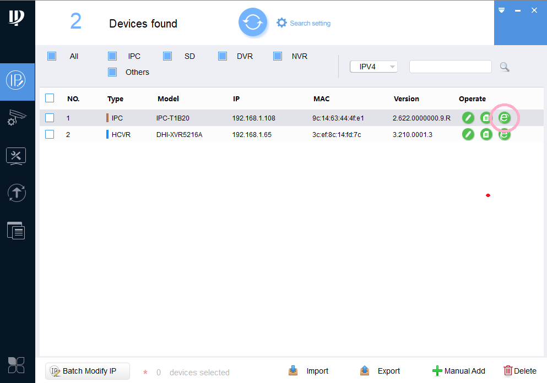
Task: Check the row 1 IPC device checkbox
Action: pyautogui.click(x=50, y=118)
